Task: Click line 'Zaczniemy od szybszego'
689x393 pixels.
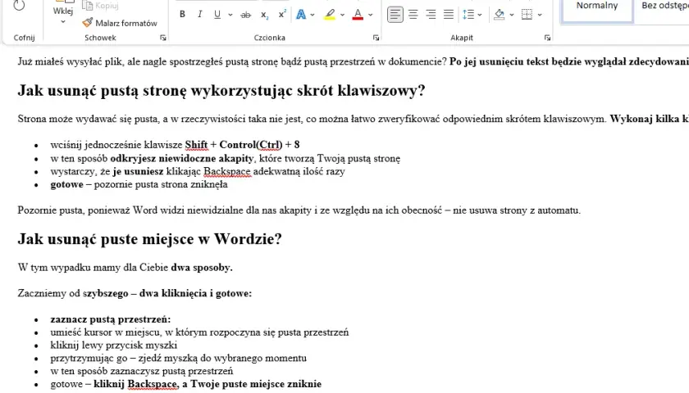Action: 135,293
